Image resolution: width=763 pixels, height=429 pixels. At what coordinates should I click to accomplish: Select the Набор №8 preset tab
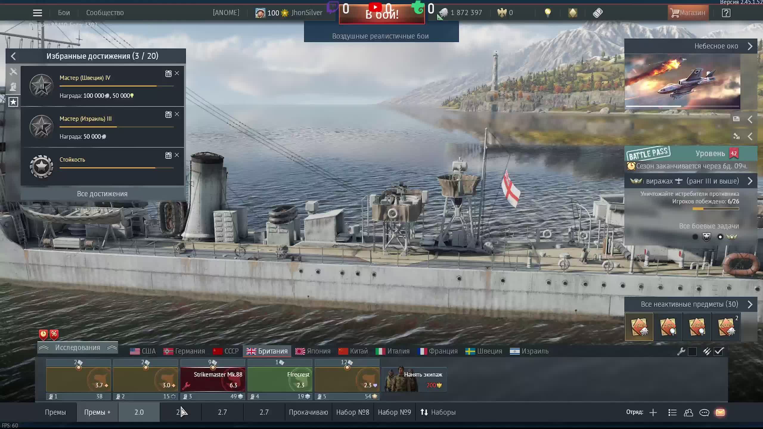[x=353, y=412]
